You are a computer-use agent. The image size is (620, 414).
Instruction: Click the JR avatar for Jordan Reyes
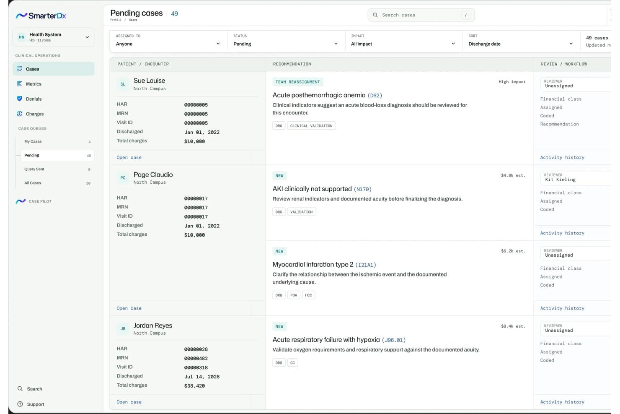123,328
